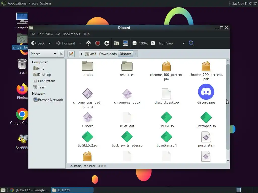This screenshot has height=193, width=258.
Task: Select the libvulkan.so.1 library
Action: coord(167,139)
